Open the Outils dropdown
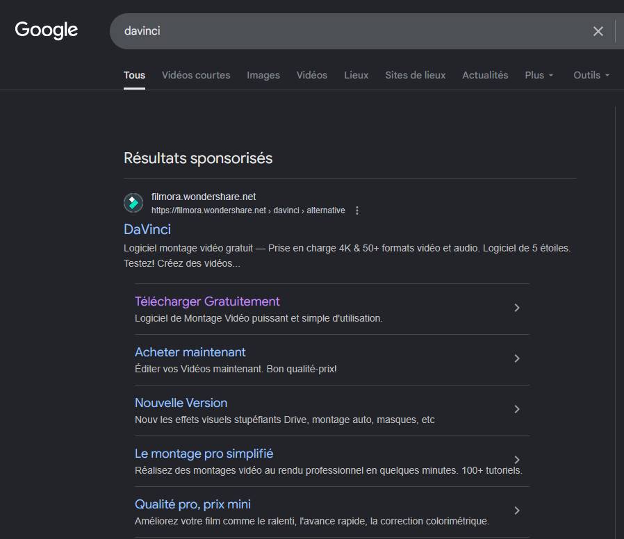The image size is (624, 539). point(591,75)
